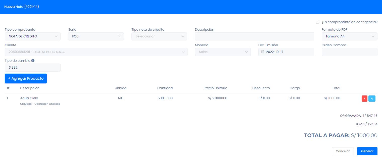Click the Orden Compra input field

click(x=349, y=52)
